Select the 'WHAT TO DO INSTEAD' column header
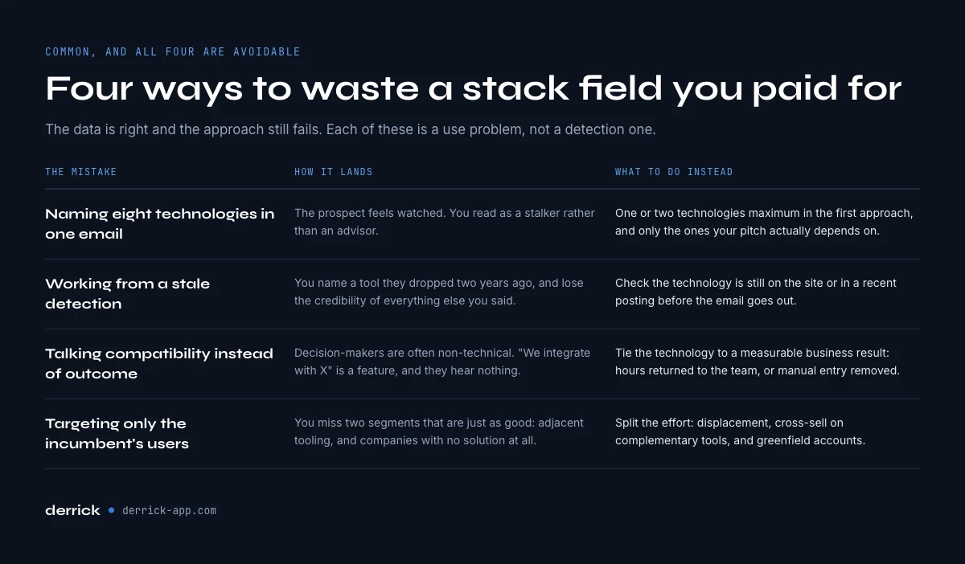The image size is (965, 564). pyautogui.click(x=674, y=172)
